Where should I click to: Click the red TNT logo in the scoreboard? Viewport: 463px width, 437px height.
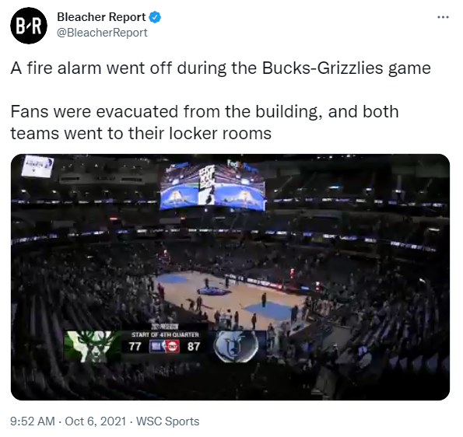tap(172, 346)
